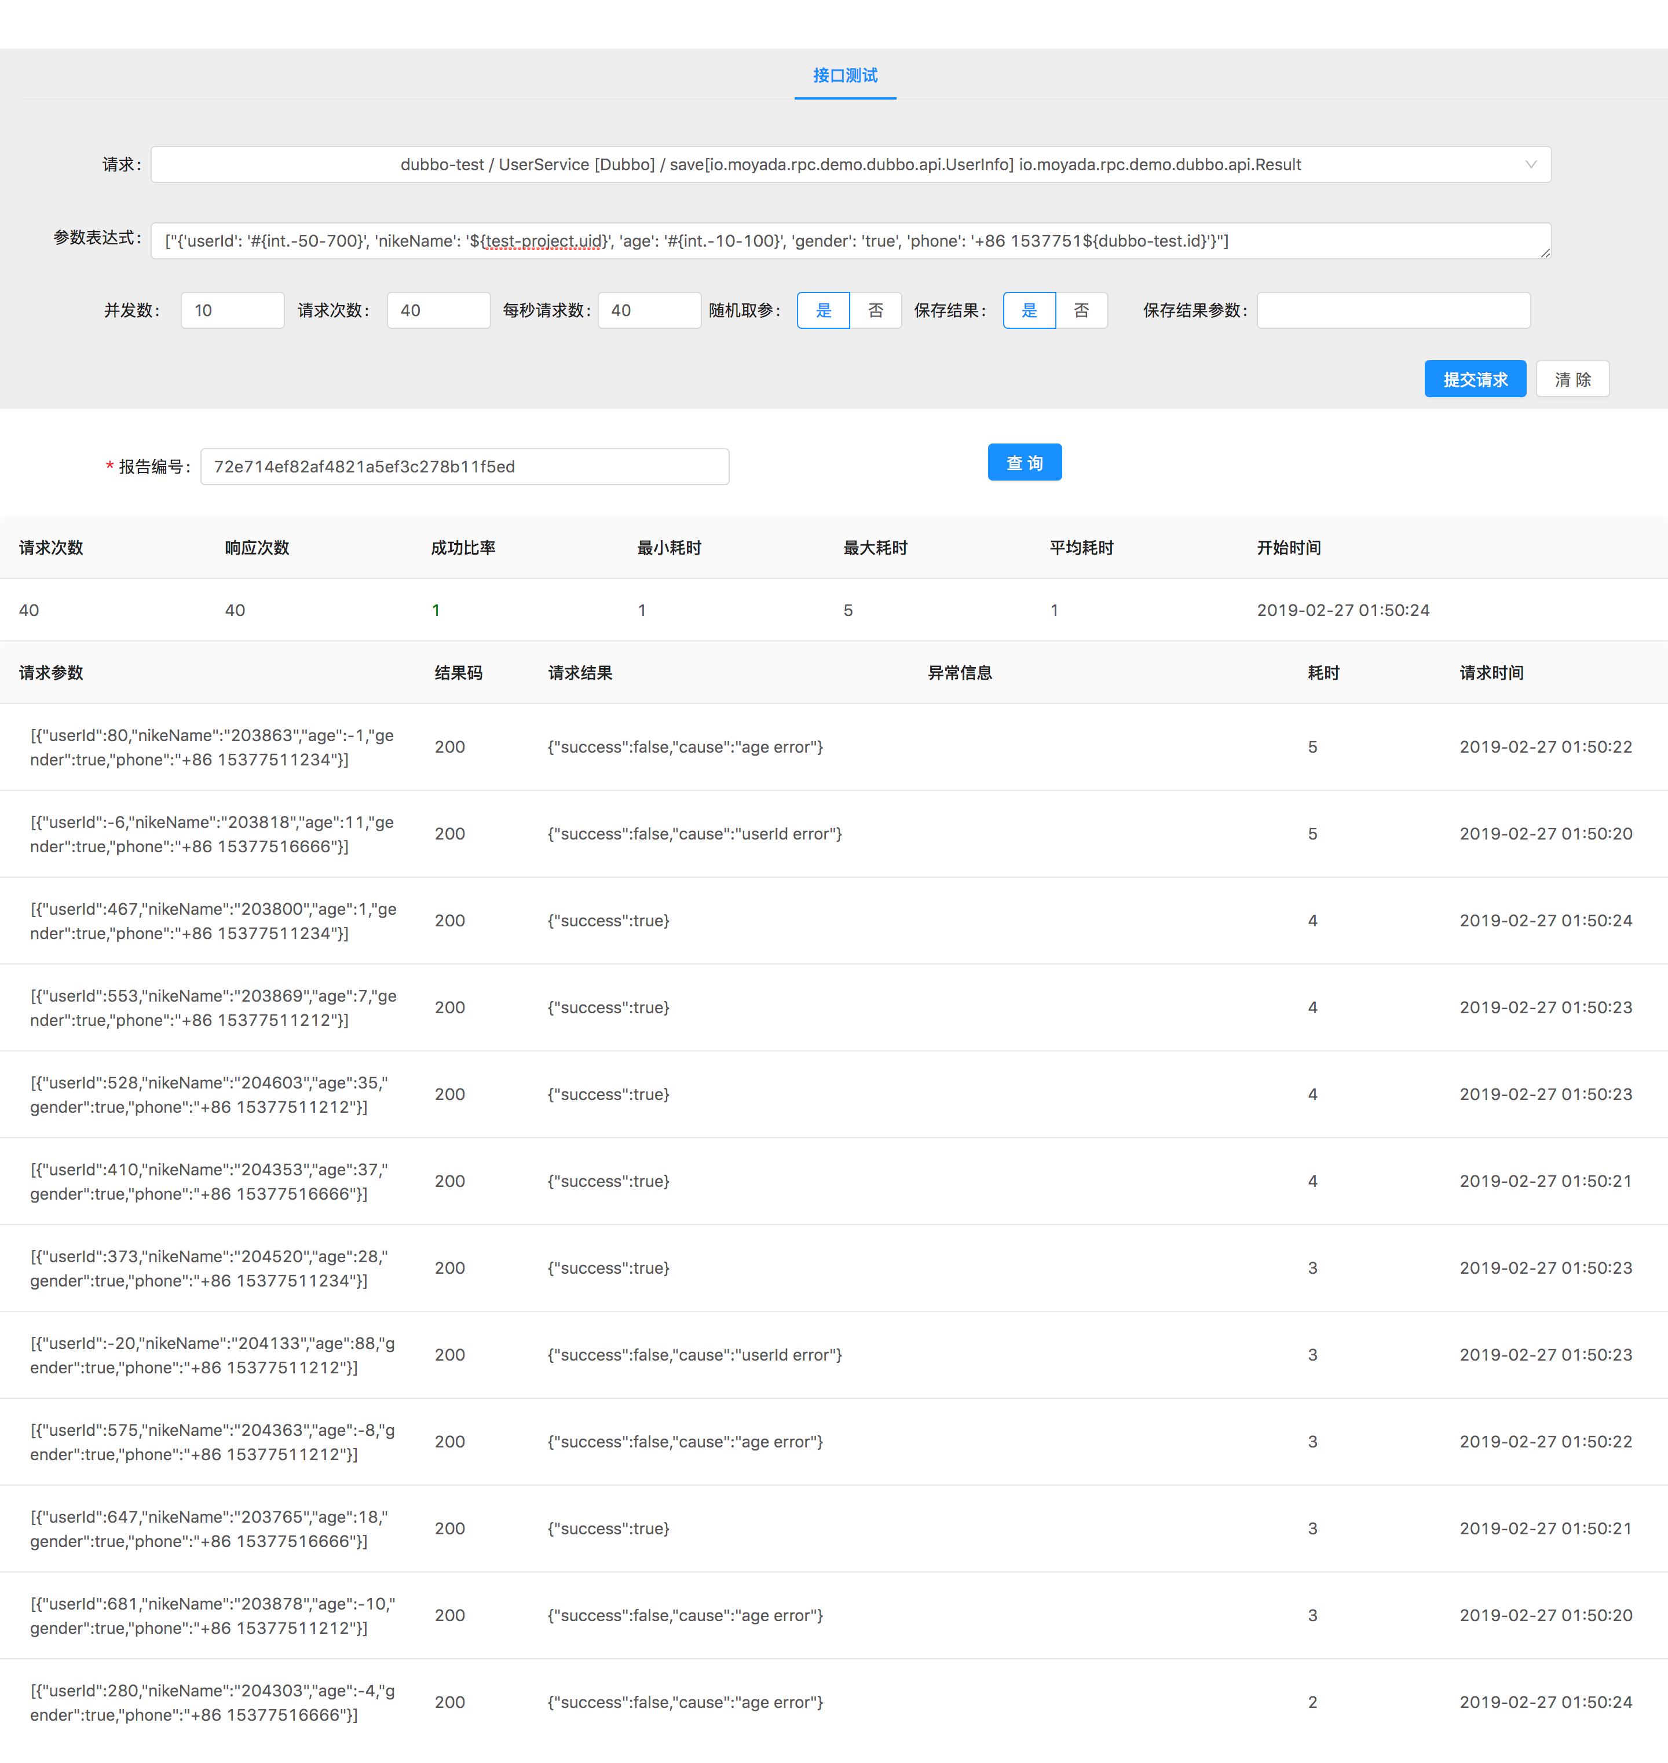This screenshot has height=1763, width=1668.
Task: Click the 并发数 input field
Action: click(x=232, y=310)
